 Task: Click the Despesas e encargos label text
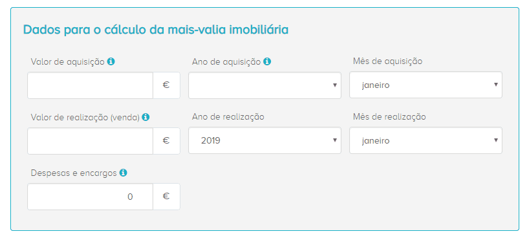point(74,173)
